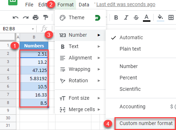Viewport: 176px width, 130px height.
Task: Expand the arrow next to Alignment
Action: click(99, 58)
